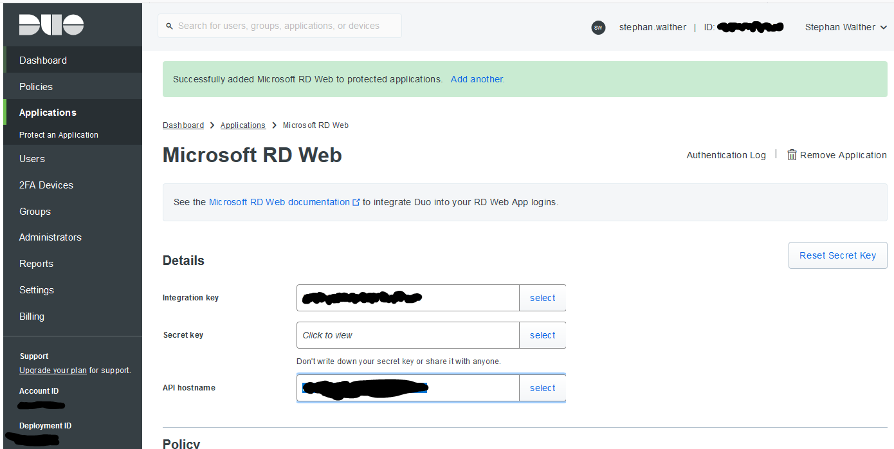The width and height of the screenshot is (894, 449).
Task: Click the Account ID label
Action: click(x=39, y=391)
